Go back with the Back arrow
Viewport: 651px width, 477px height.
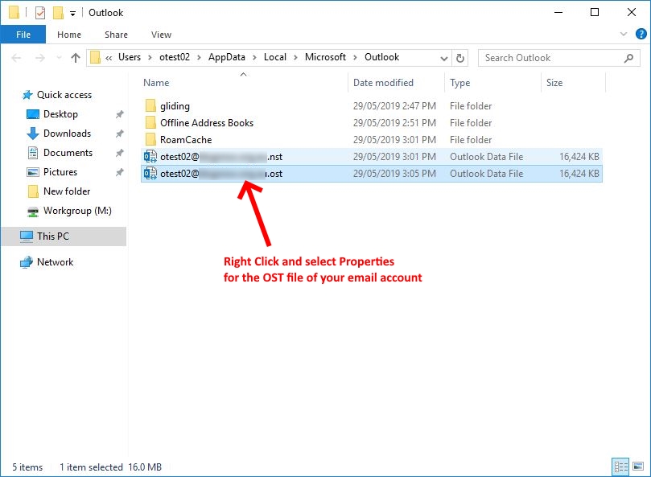point(16,58)
